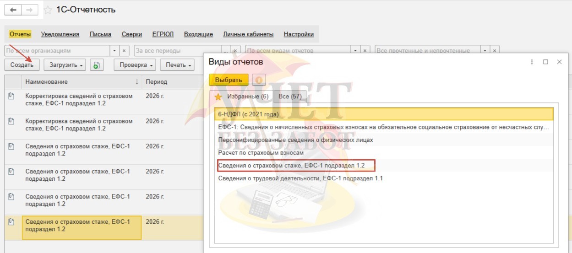Clear the report types filter with its x button
The width and height of the screenshot is (572, 253).
(365, 51)
